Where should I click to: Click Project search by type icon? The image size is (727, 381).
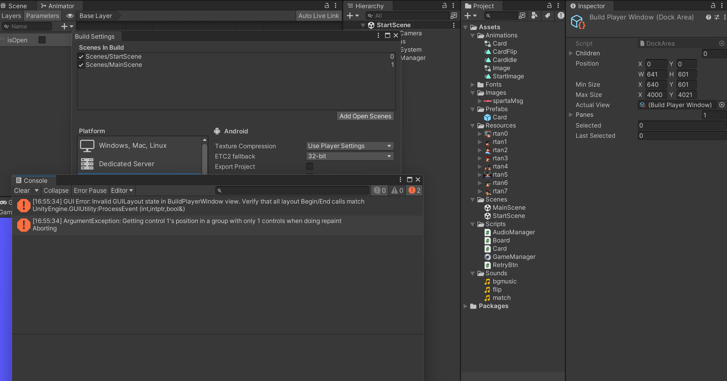(x=534, y=16)
